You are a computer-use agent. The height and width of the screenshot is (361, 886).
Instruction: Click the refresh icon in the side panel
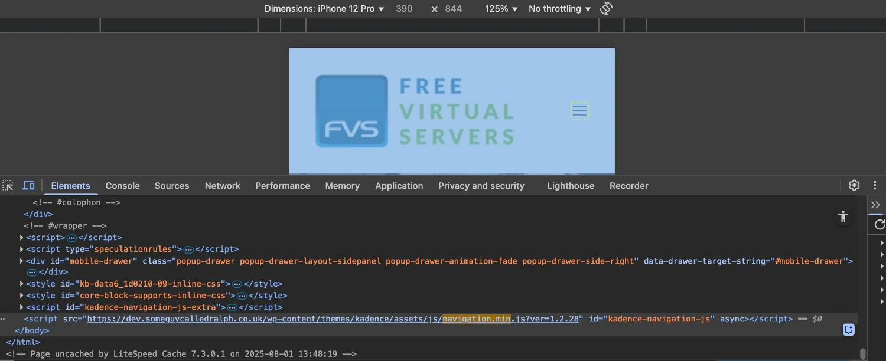pos(880,224)
